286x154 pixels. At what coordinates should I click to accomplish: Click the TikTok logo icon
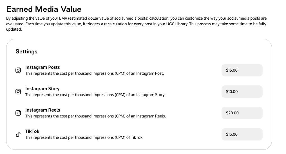tap(18, 134)
